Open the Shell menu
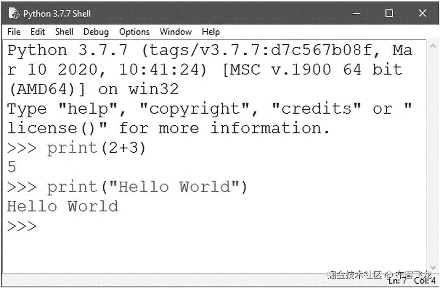 (64, 32)
